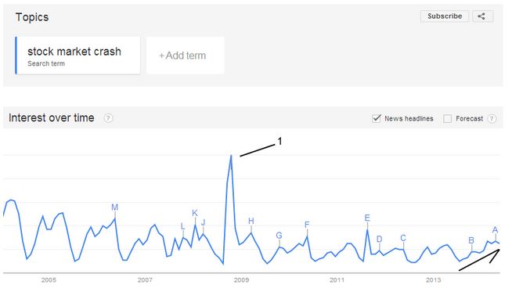The height and width of the screenshot is (292, 512).
Task: Uncheck the News headlines checkbox
Action: [377, 118]
